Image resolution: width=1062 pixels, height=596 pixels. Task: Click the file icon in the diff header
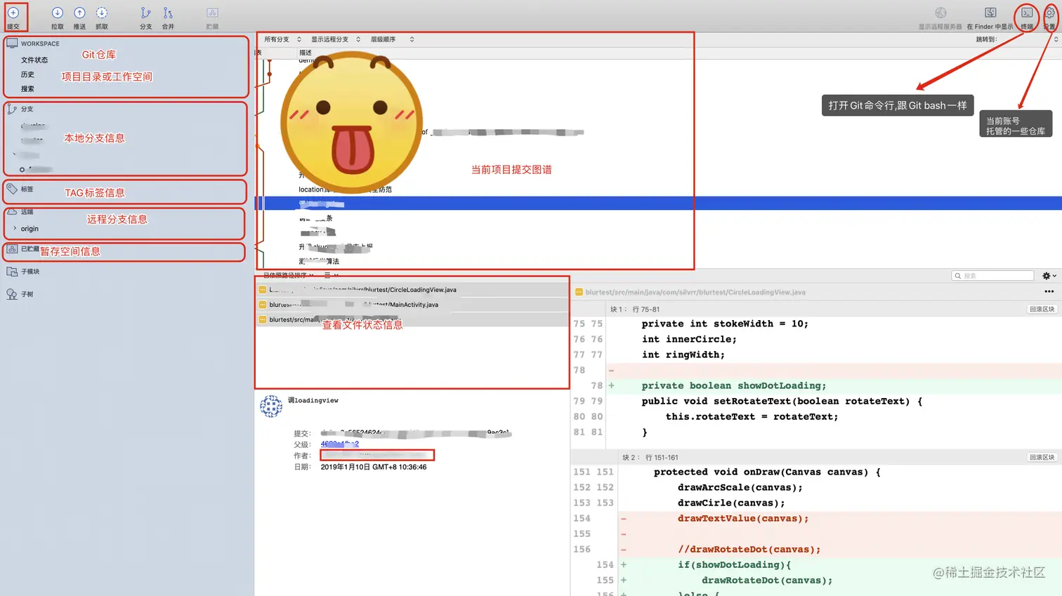tap(579, 292)
